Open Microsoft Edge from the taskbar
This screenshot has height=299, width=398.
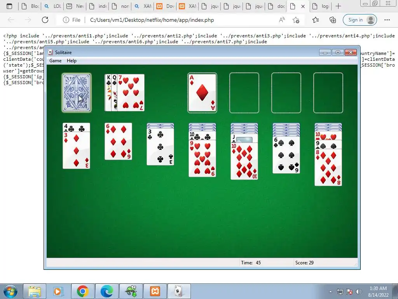[x=106, y=291]
